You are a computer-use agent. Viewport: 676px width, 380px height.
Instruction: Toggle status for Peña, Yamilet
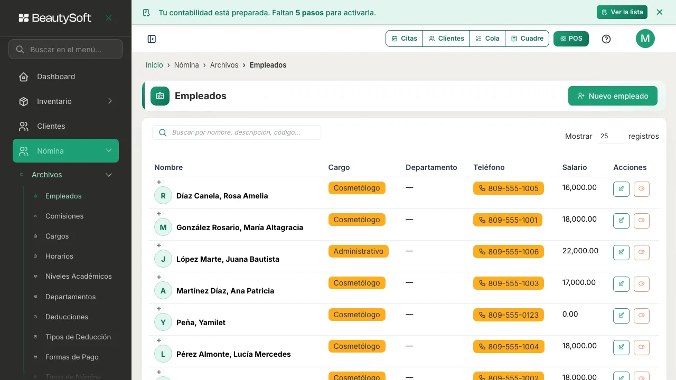[x=642, y=316]
